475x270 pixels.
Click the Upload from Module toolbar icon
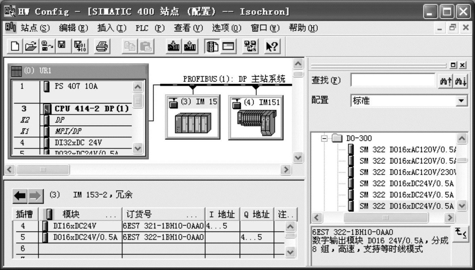point(190,46)
